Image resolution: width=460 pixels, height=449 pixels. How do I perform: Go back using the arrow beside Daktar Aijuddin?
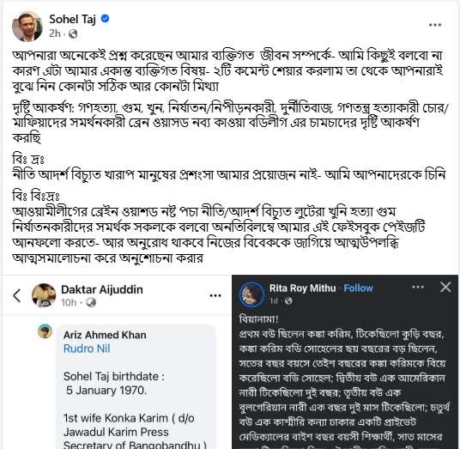coord(17,295)
